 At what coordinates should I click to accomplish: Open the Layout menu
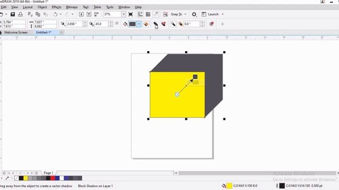(28, 7)
